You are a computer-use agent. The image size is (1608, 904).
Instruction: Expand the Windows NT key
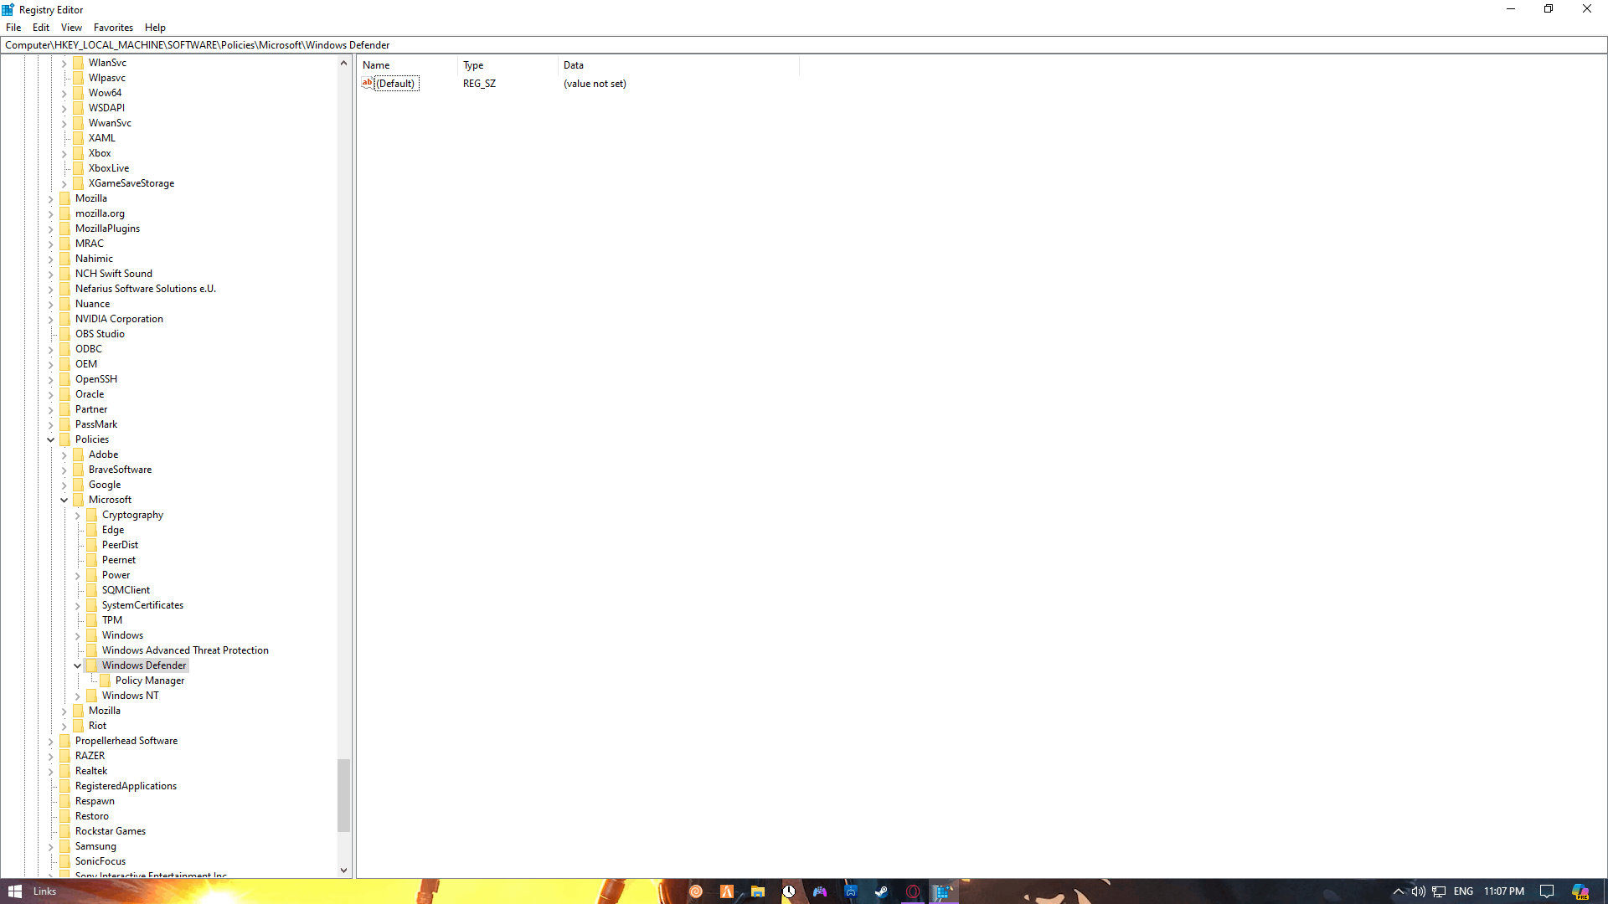click(78, 696)
